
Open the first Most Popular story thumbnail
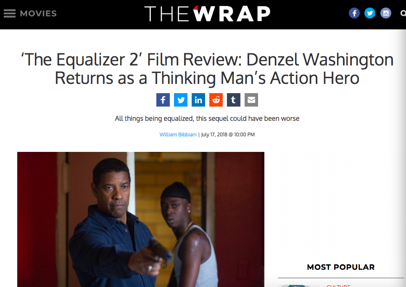pyautogui.click(x=298, y=286)
